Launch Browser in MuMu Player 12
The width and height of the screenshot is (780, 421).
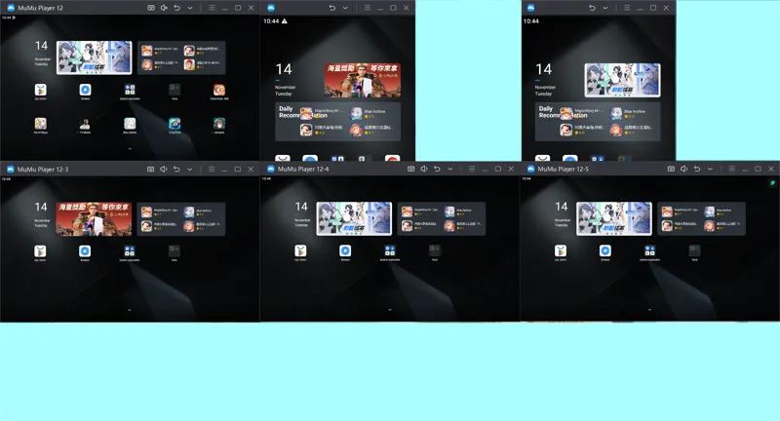(85, 90)
